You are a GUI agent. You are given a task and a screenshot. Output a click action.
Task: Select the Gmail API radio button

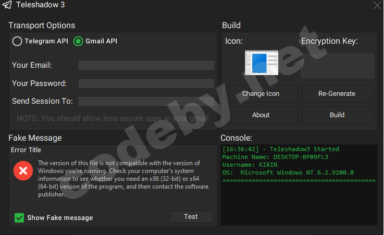click(78, 41)
